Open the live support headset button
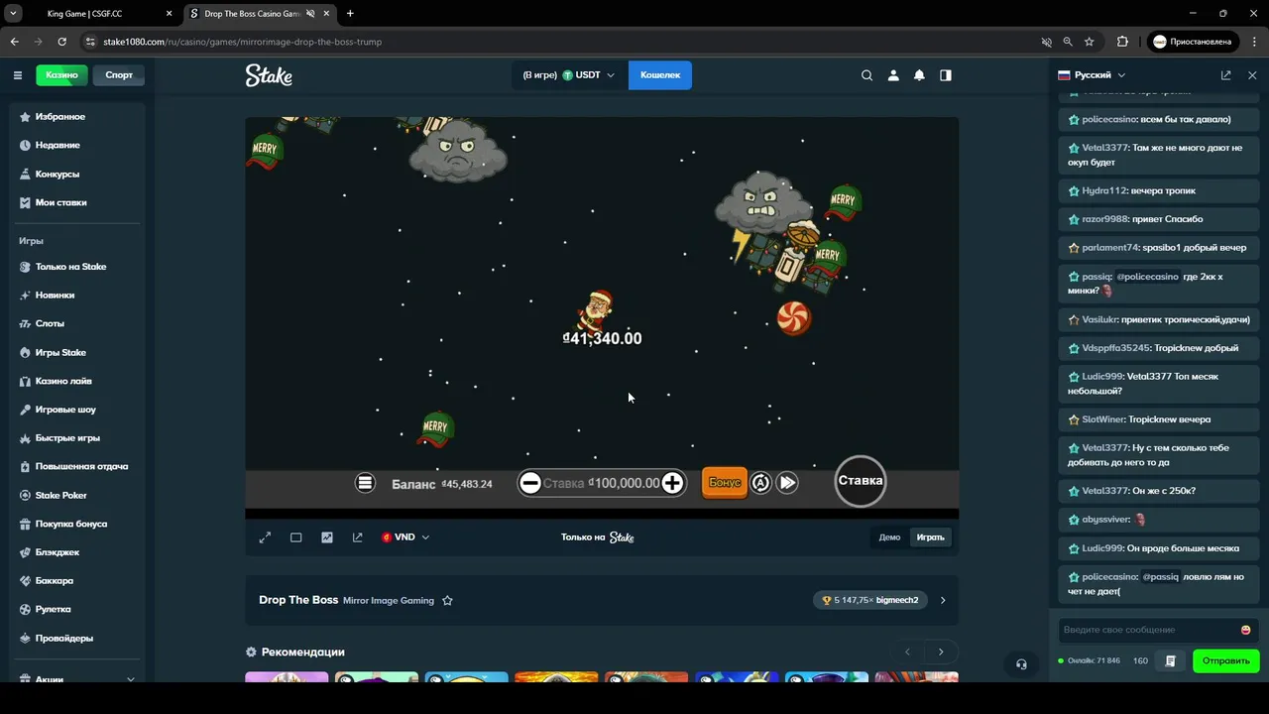1269x714 pixels. tap(1021, 664)
